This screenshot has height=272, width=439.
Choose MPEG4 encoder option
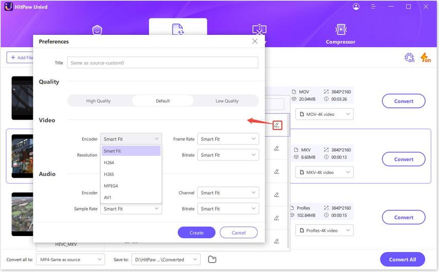coord(131,186)
